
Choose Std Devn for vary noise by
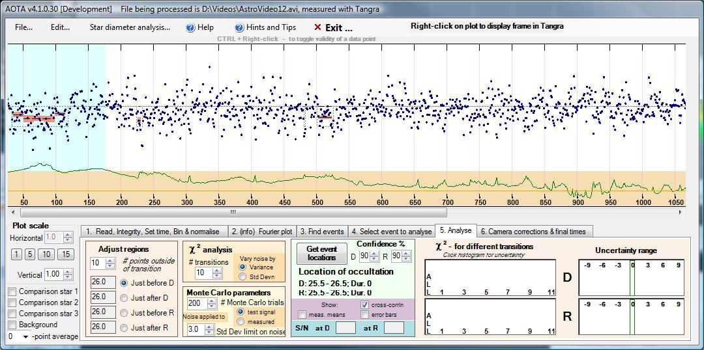click(243, 276)
